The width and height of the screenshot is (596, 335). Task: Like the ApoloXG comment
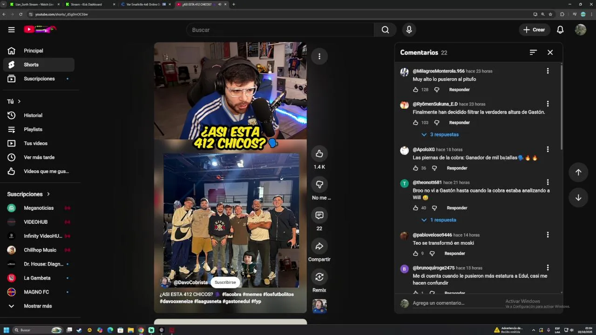point(415,168)
